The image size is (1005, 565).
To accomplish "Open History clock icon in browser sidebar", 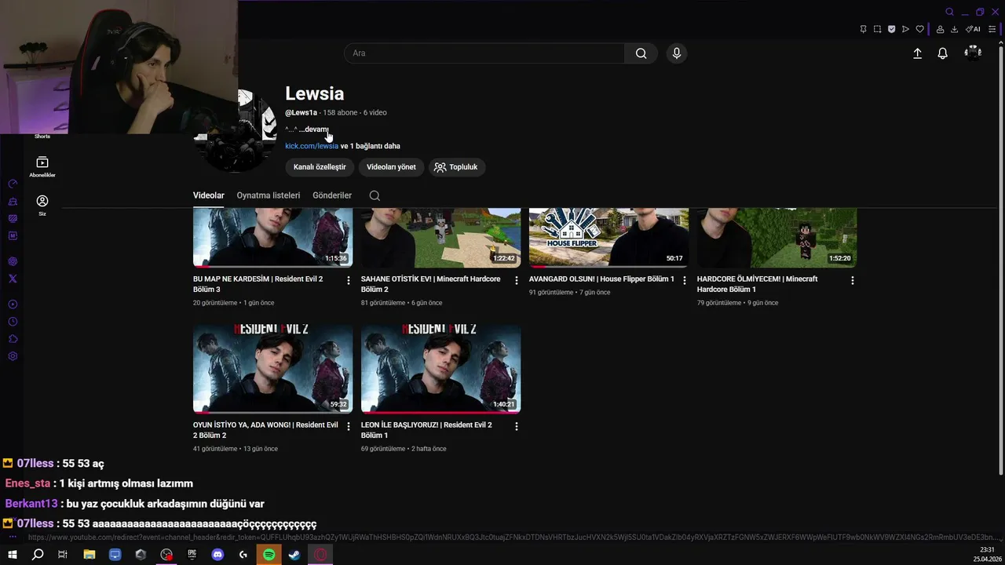I will [x=13, y=322].
